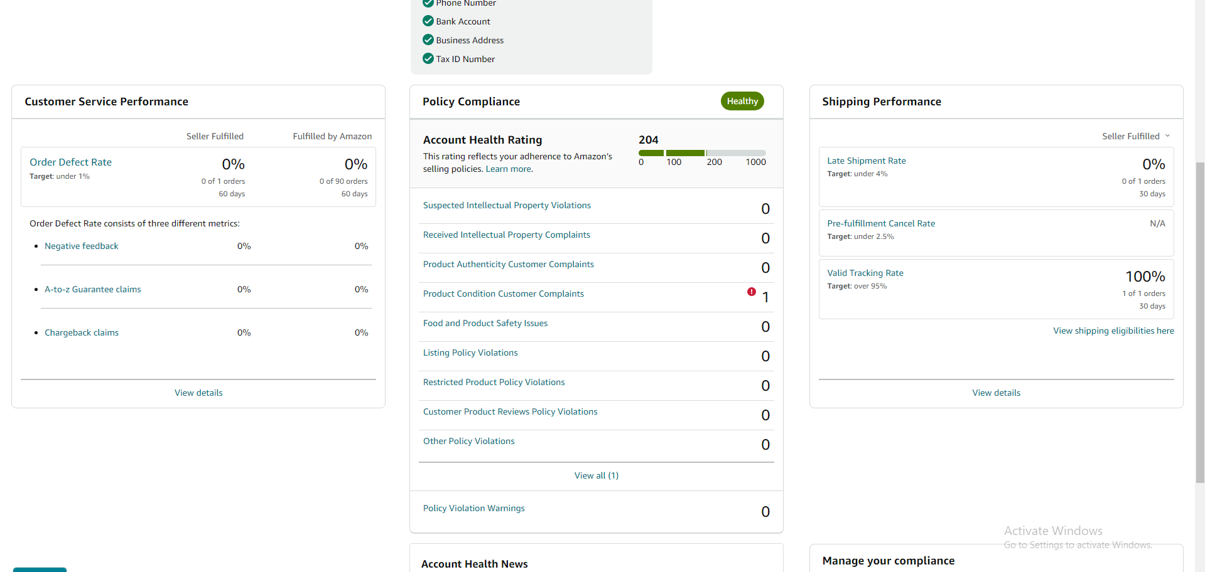Open the Chargeback claims link
Screen dimensions: 1205x572
pyautogui.click(x=82, y=332)
